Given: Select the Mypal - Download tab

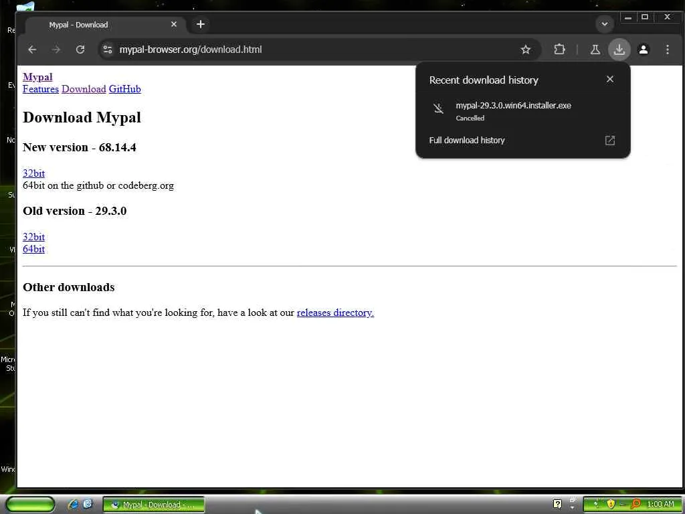Looking at the screenshot, I should pos(105,25).
